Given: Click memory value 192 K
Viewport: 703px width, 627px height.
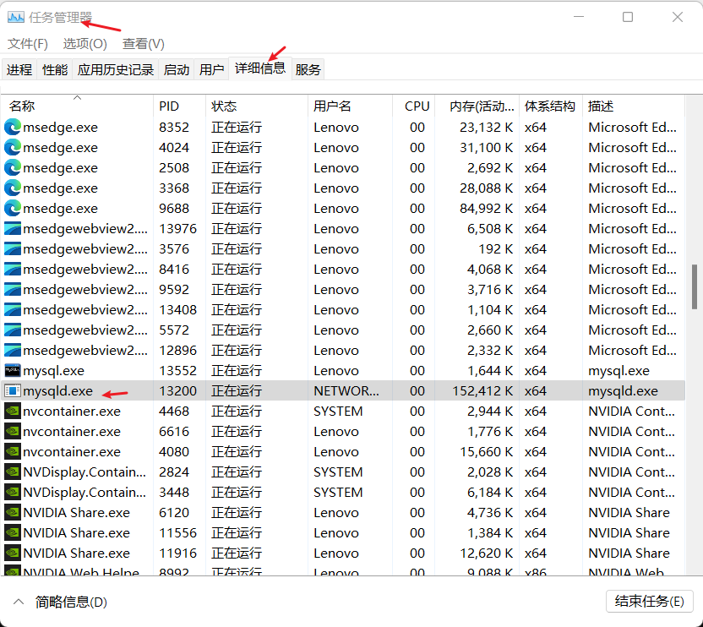Looking at the screenshot, I should pos(496,249).
